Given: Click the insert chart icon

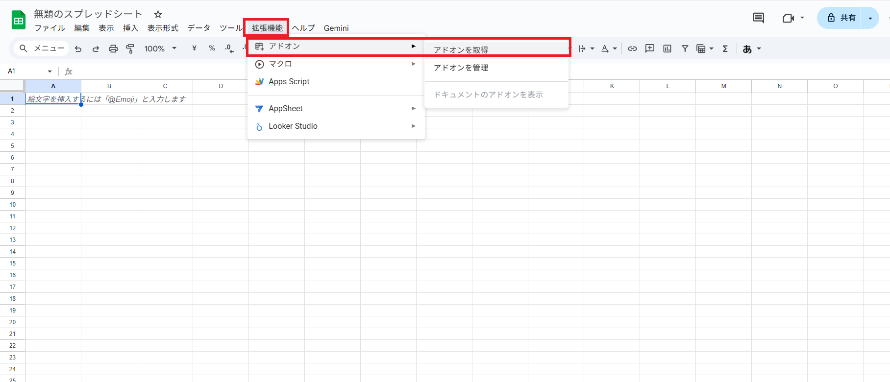Looking at the screenshot, I should tap(667, 48).
